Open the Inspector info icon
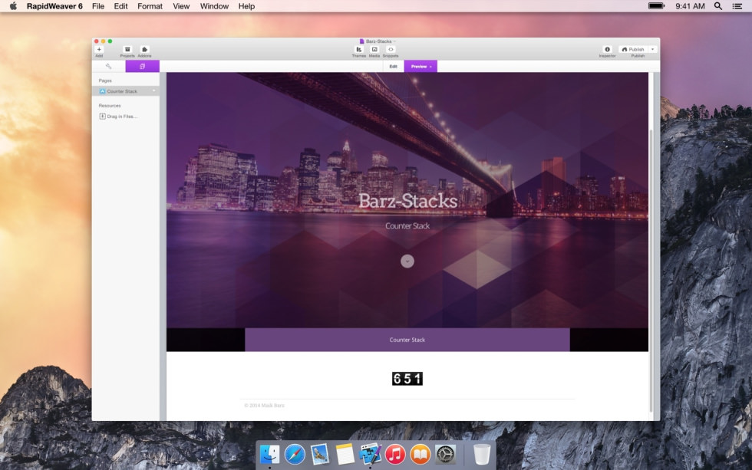The width and height of the screenshot is (752, 470). (x=607, y=49)
